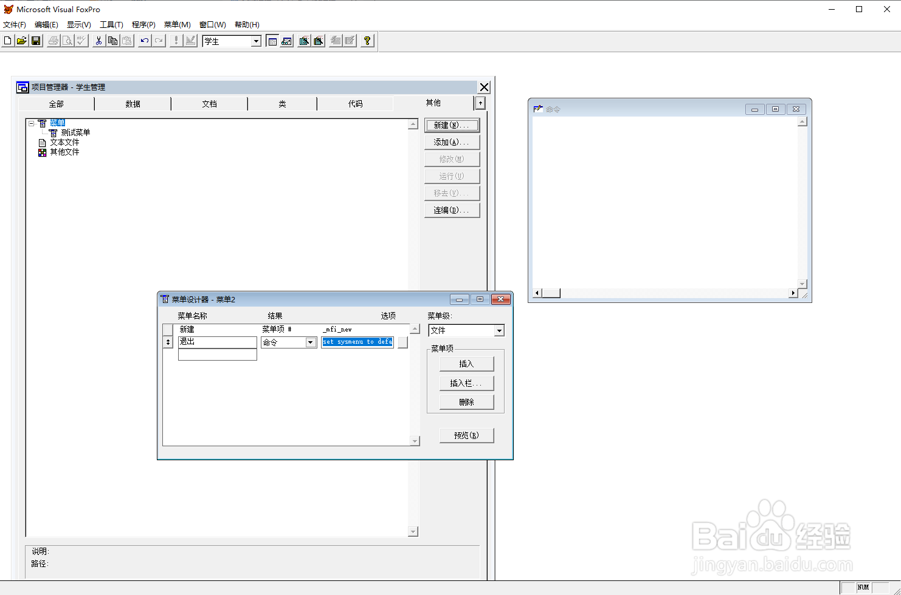901x595 pixels.
Task: Collapse the 菜单 tree node
Action: (x=32, y=123)
